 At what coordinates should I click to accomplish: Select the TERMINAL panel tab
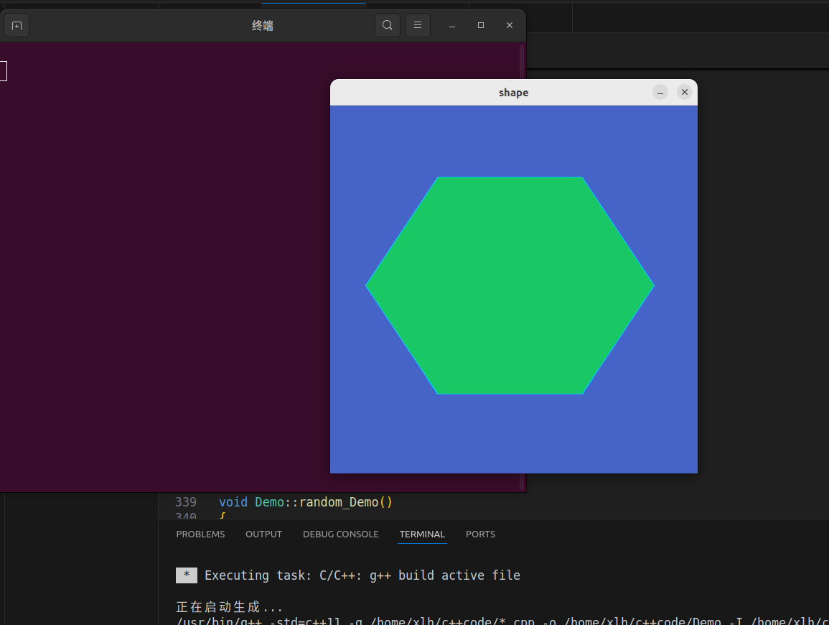pyautogui.click(x=422, y=534)
